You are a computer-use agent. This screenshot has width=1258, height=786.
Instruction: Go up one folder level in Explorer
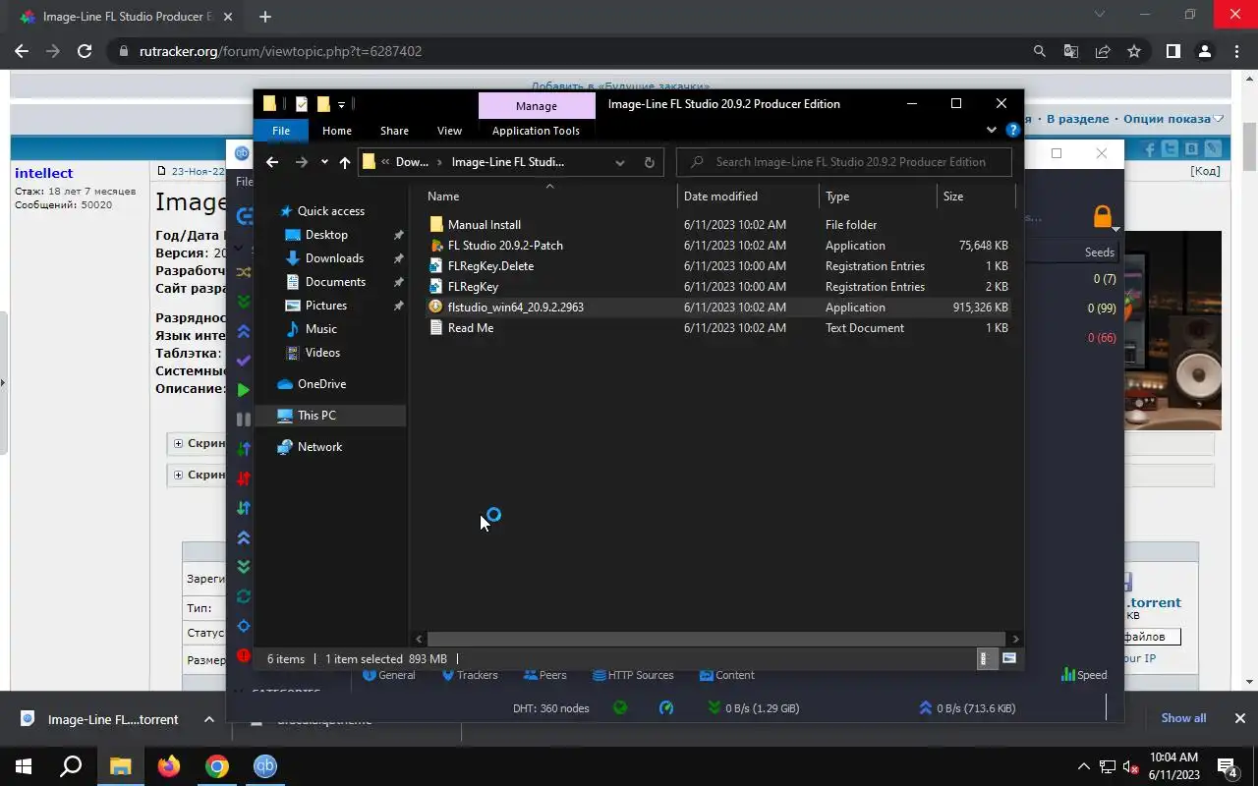(345, 162)
